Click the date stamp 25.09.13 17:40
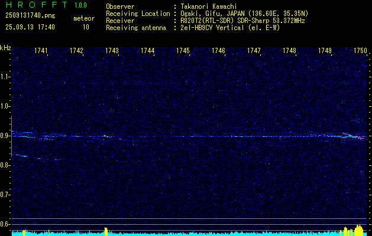The height and width of the screenshot is (236, 372). [30, 27]
